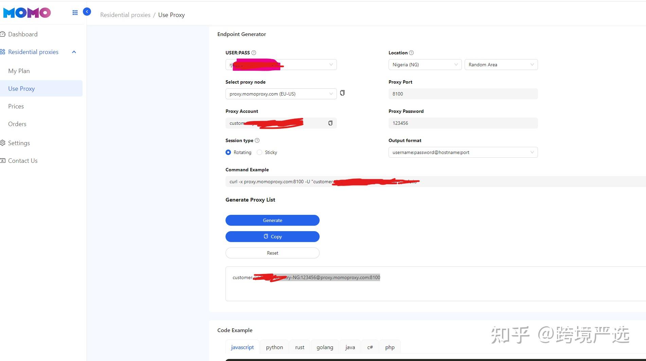Click the MOMO logo
646x361 pixels.
point(27,13)
